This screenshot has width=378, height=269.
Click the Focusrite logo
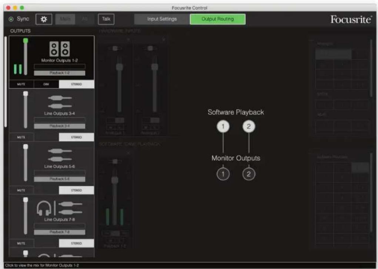pos(351,19)
